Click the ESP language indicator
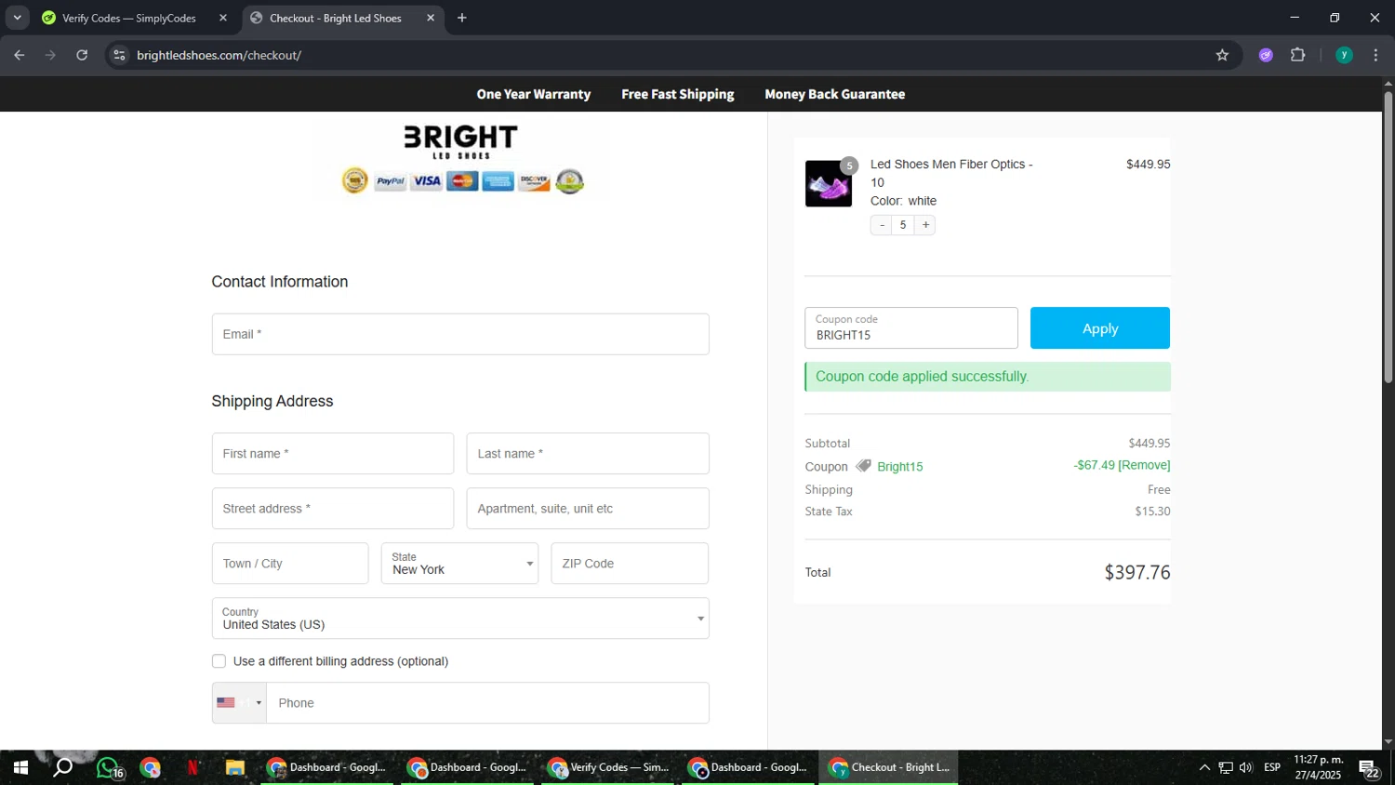This screenshot has height=785, width=1395. pos(1272,768)
